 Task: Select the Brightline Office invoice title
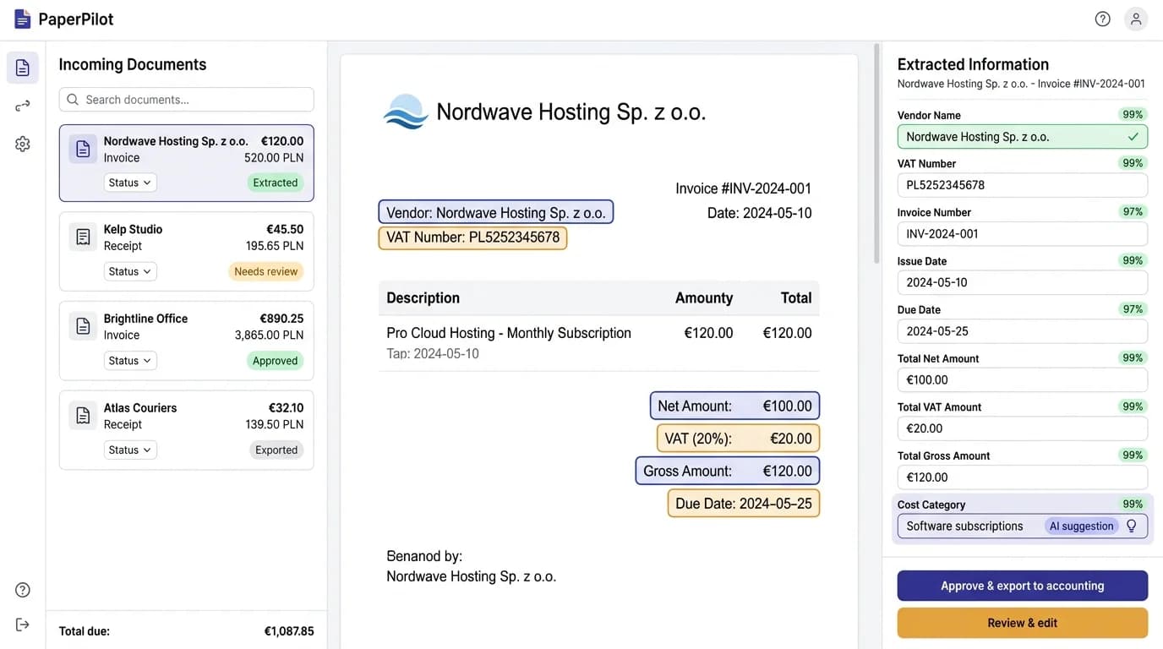145,319
